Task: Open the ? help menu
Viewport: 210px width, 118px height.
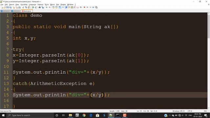Action: pyautogui.click(x=75, y=5)
